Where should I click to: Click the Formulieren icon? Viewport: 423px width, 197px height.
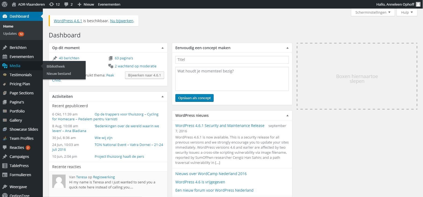[5, 175]
